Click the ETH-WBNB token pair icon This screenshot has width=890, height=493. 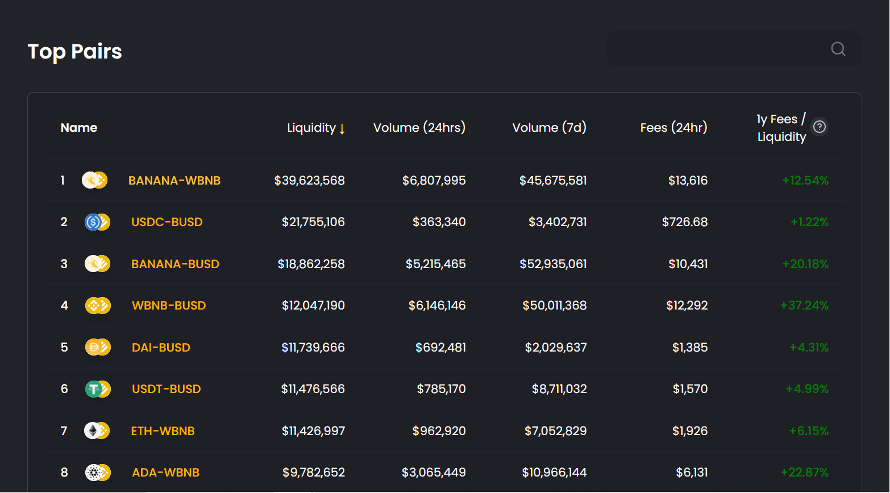(97, 431)
